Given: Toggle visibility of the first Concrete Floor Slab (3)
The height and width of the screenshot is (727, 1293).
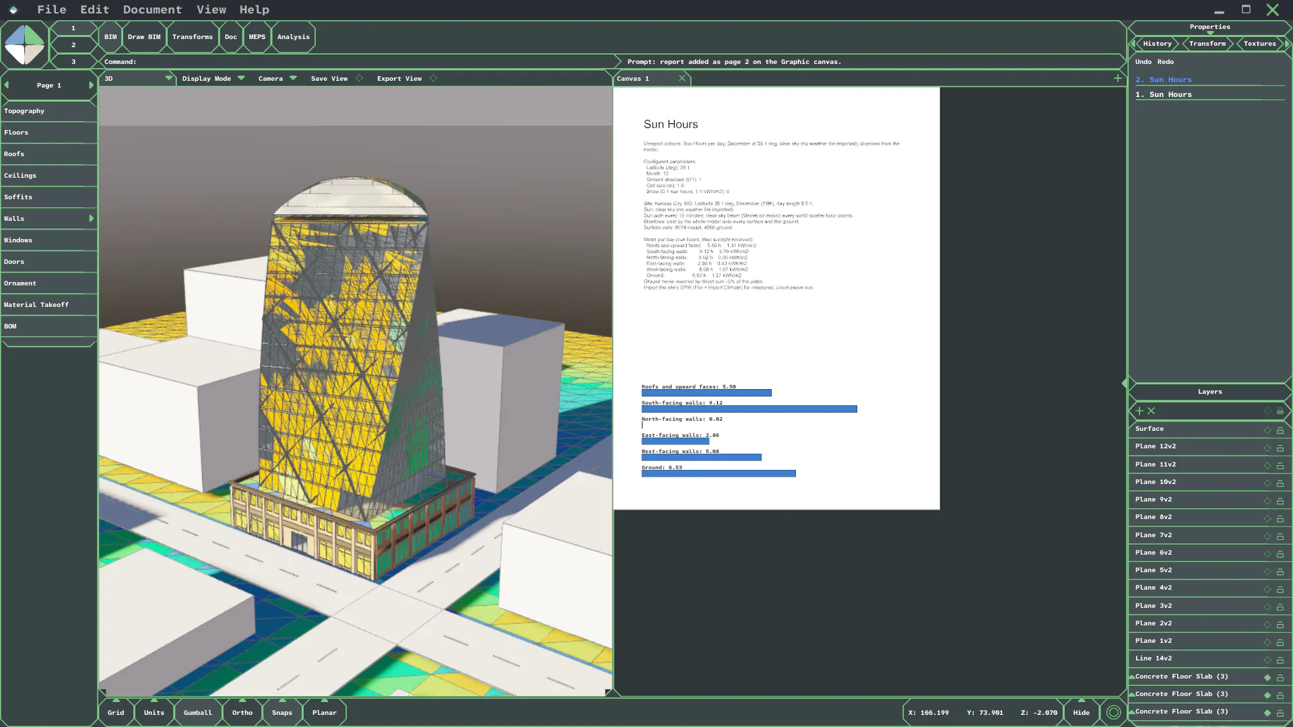Looking at the screenshot, I should tap(1267, 677).
